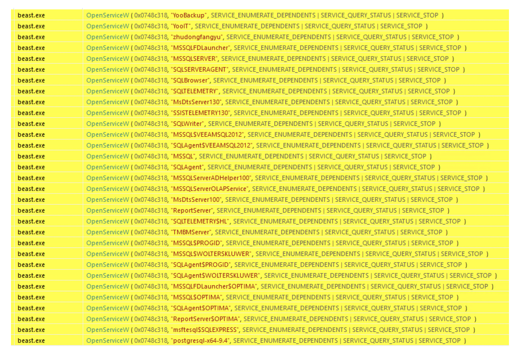Select the "SQLAgent$PROGID" service name

(201, 265)
